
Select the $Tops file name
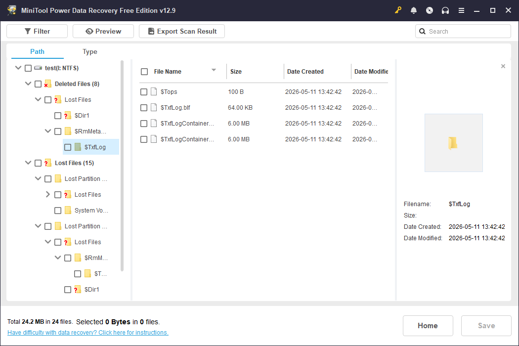tap(169, 92)
